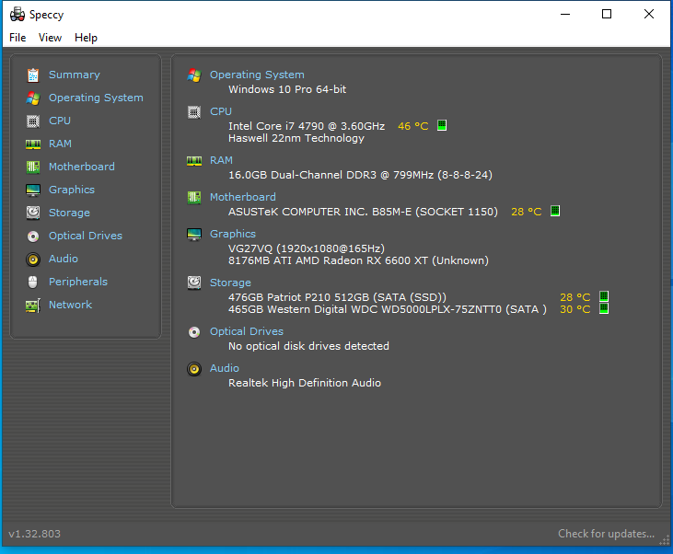Click the green temperature indicator next to motherboard 28 °C
The height and width of the screenshot is (554, 673).
point(555,211)
